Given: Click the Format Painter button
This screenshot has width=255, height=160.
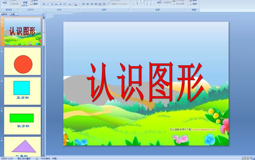Looking at the screenshot, I should tap(14, 4).
